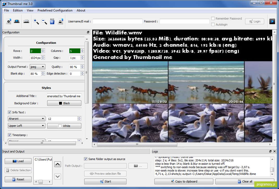Screen dimensions: 279x189
Task: Close the Logs panel
Action: tap(275, 151)
